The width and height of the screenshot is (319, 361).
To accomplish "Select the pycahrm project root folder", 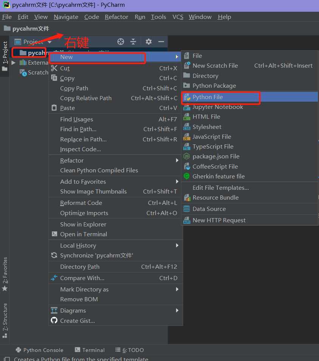I will (x=32, y=53).
